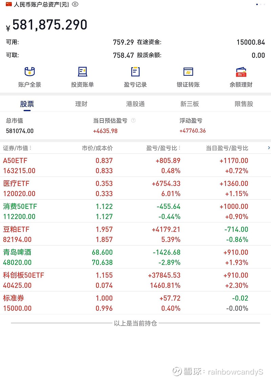Expand more columns with right chevron
The height and width of the screenshot is (380, 271).
[x=269, y=148]
